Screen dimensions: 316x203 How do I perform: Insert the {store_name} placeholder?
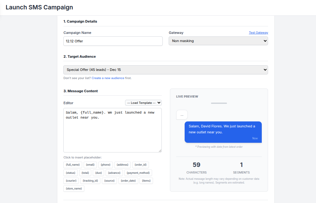74,189
